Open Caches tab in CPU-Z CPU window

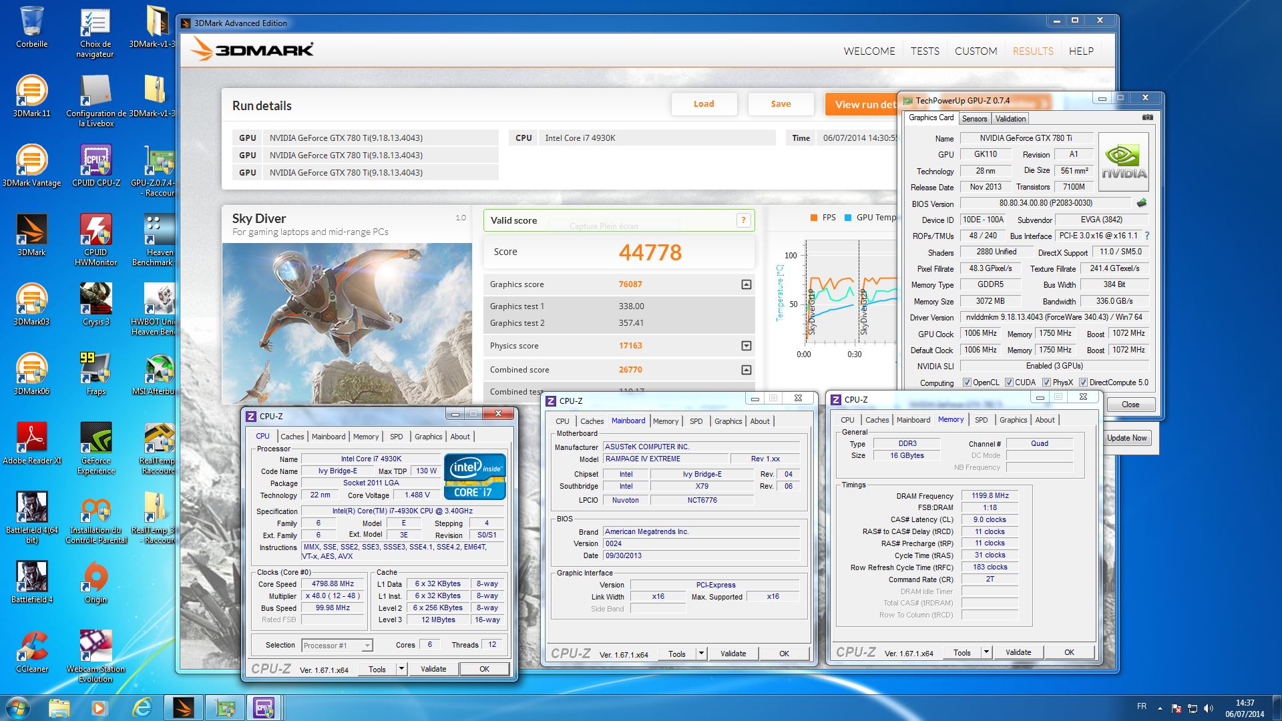click(292, 437)
